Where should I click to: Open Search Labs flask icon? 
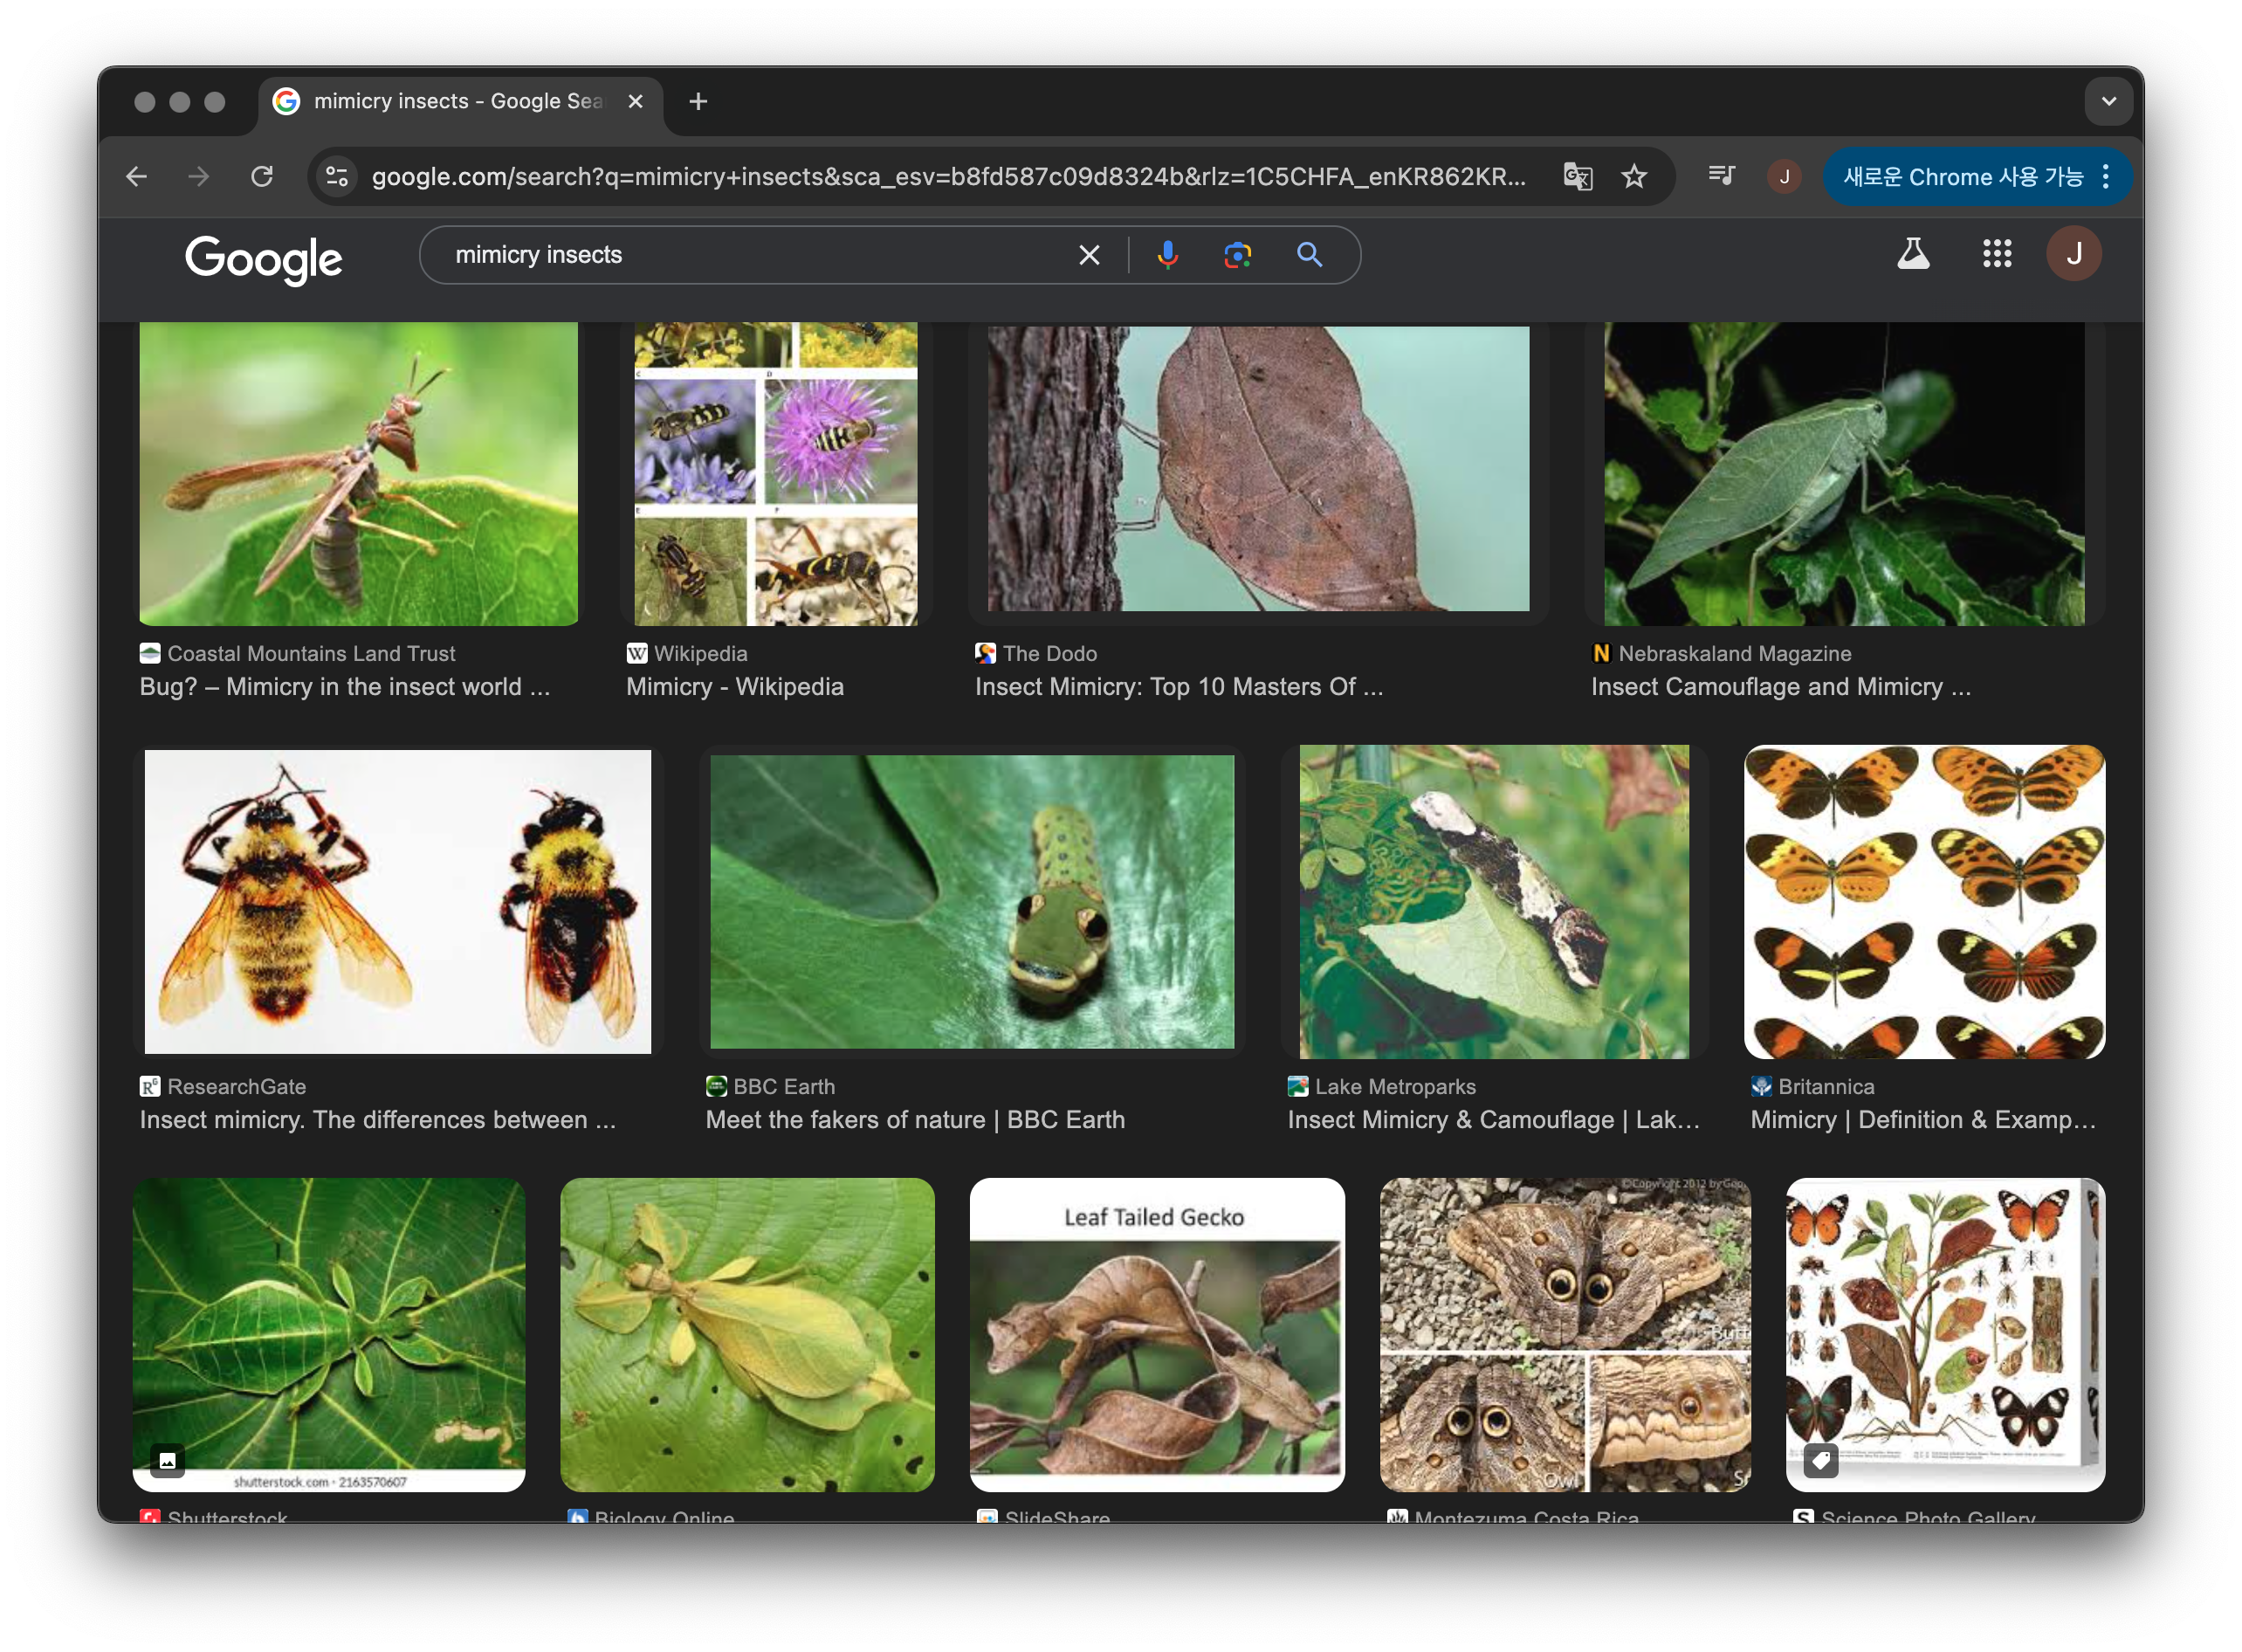point(1912,254)
